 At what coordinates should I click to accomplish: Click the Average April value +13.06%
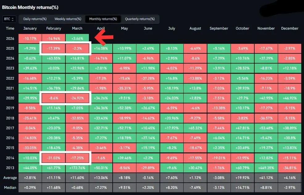pos(101,178)
